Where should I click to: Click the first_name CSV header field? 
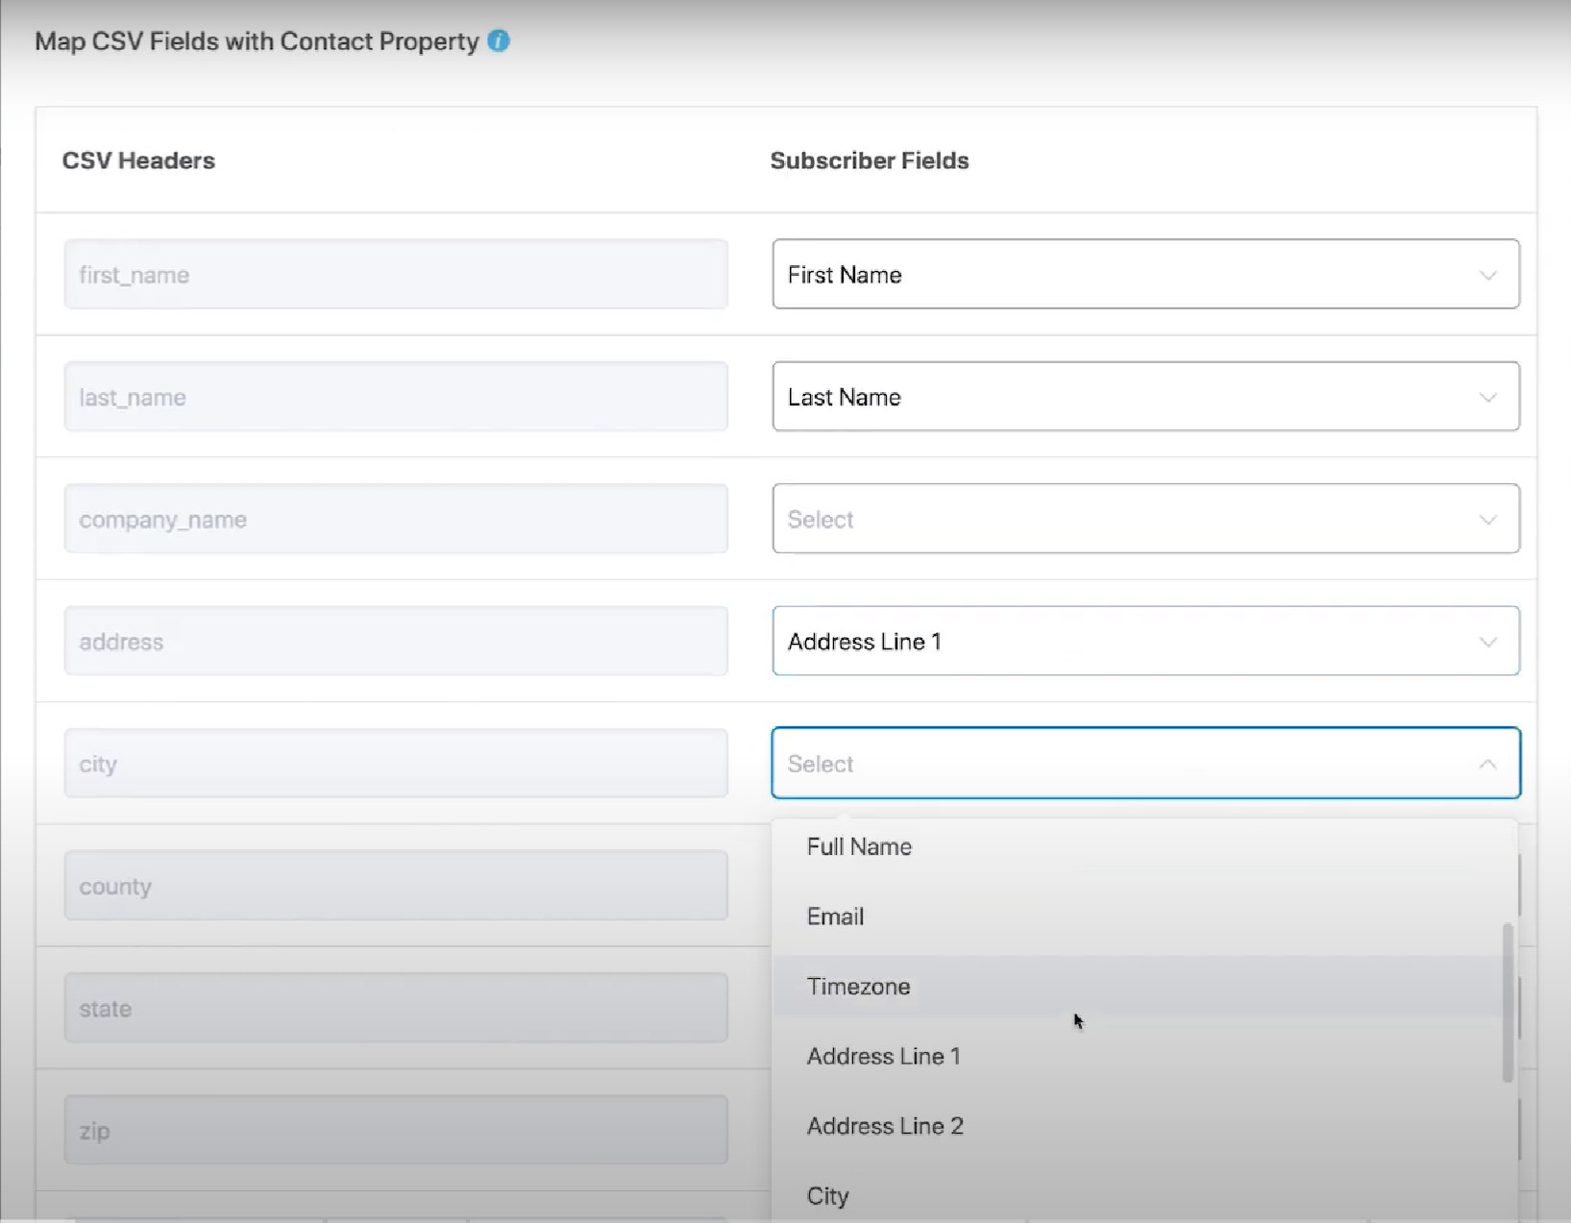click(x=395, y=275)
